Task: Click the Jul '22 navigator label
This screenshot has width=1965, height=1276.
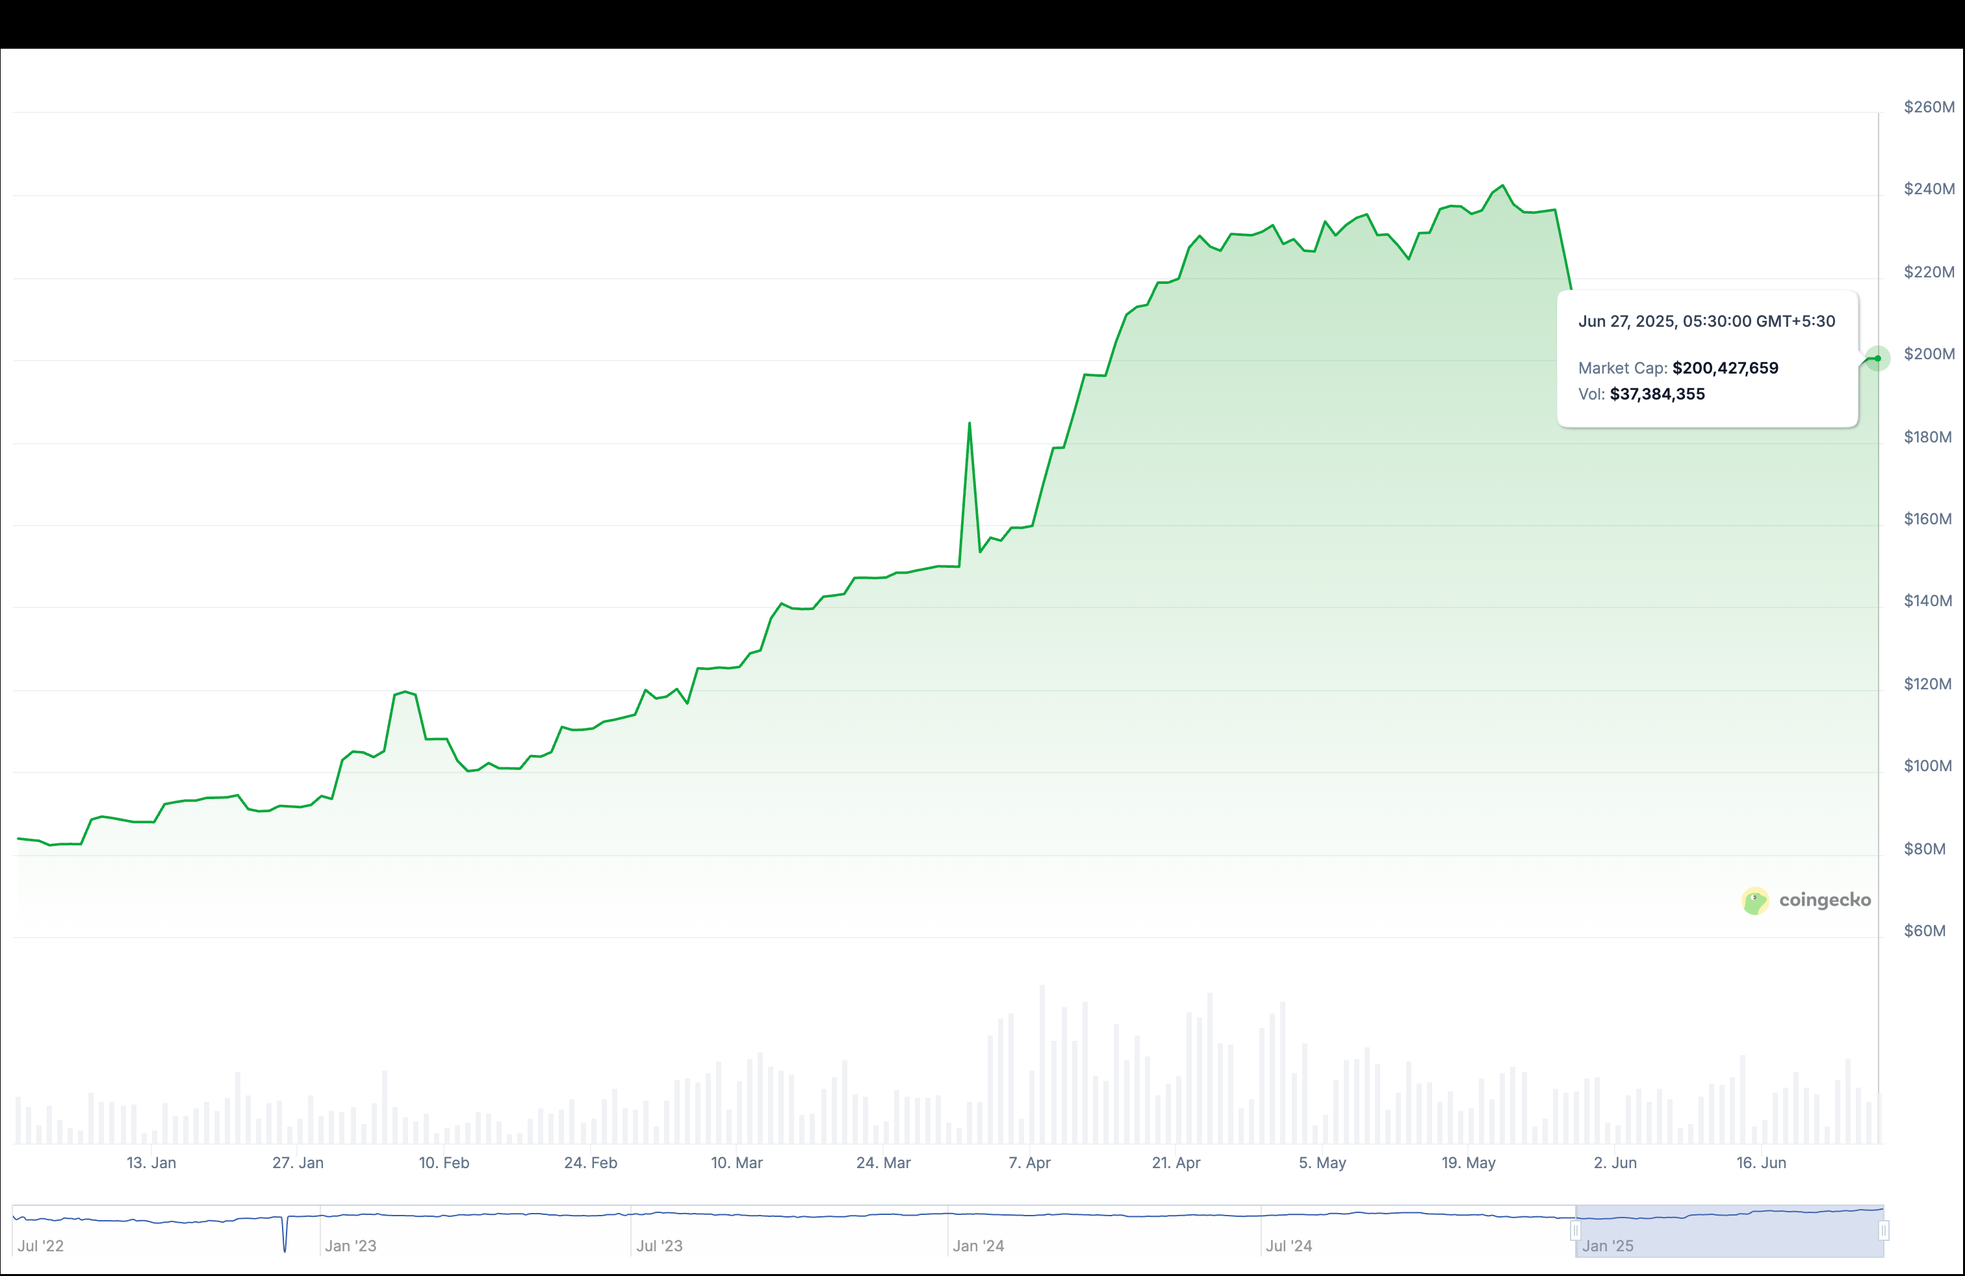Action: (43, 1246)
